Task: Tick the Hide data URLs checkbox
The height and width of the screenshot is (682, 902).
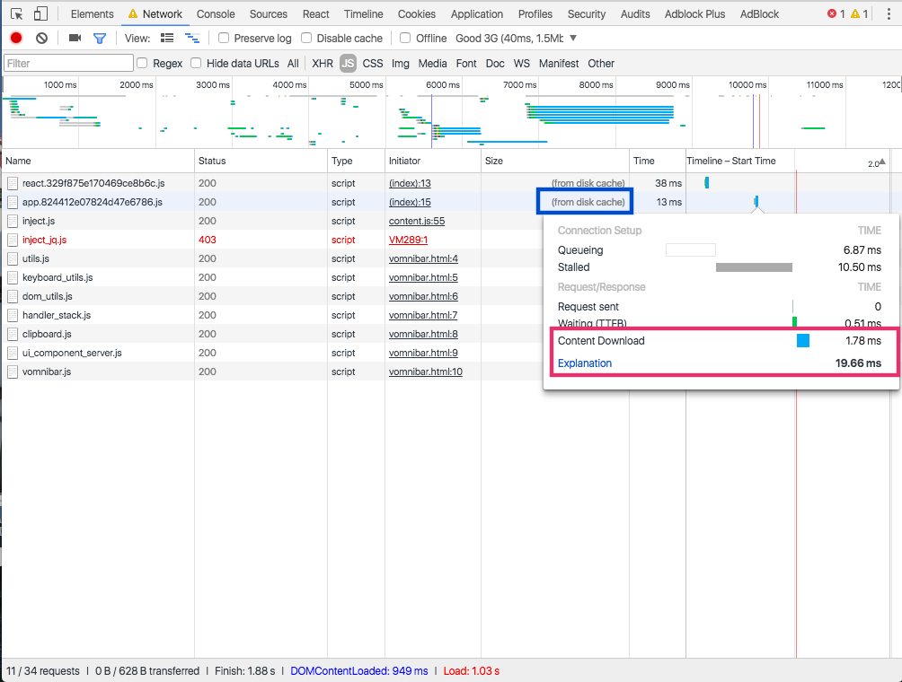Action: pos(196,64)
